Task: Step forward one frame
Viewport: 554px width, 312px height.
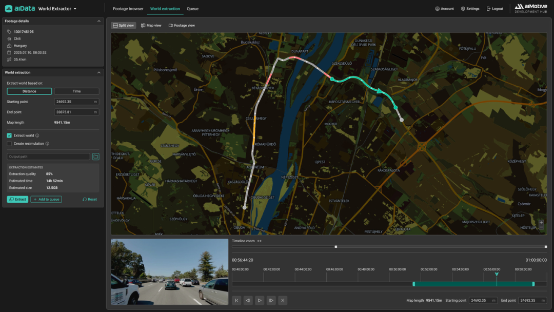Action: click(271, 300)
